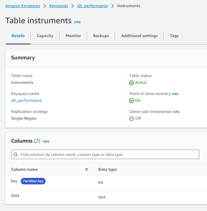Viewport: 207px width, 211px height.
Task: Open Info beside Point-in-time recovery
Action: point(175,94)
